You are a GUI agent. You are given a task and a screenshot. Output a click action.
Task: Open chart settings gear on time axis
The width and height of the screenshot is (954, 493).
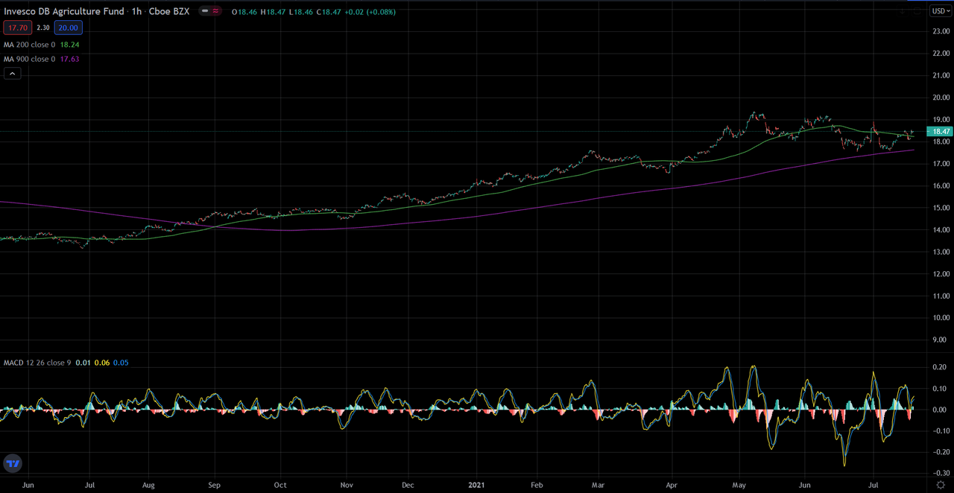click(x=941, y=484)
